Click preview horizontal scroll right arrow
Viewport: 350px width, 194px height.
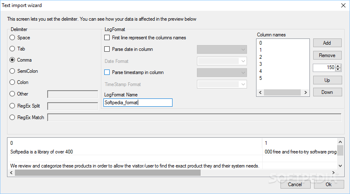point(333,172)
